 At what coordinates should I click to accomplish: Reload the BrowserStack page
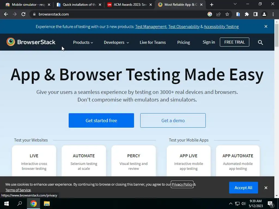23,14
